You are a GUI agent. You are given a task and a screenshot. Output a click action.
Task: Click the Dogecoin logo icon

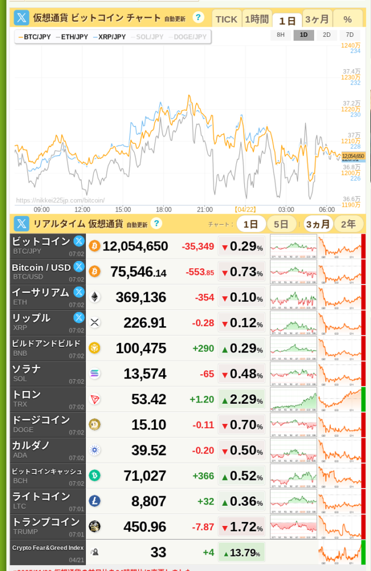94,425
